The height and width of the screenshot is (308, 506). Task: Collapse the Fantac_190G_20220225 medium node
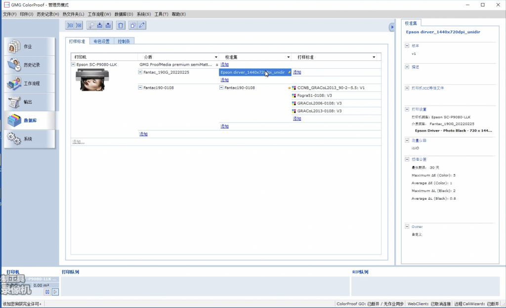(x=140, y=72)
